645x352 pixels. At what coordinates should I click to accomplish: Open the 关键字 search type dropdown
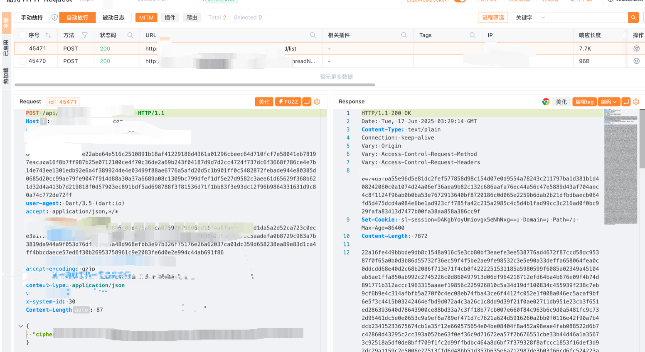[530, 17]
